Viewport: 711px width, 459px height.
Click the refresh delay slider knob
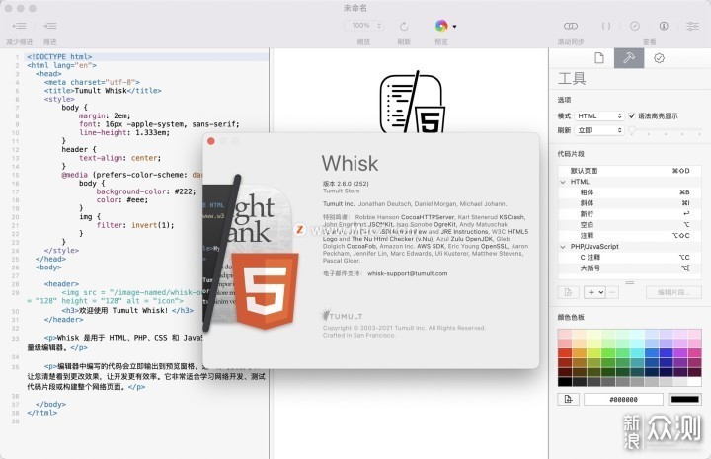coord(632,131)
